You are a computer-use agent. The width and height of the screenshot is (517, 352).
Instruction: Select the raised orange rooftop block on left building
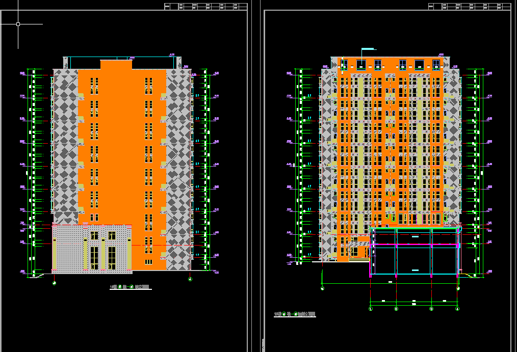tap(116, 64)
